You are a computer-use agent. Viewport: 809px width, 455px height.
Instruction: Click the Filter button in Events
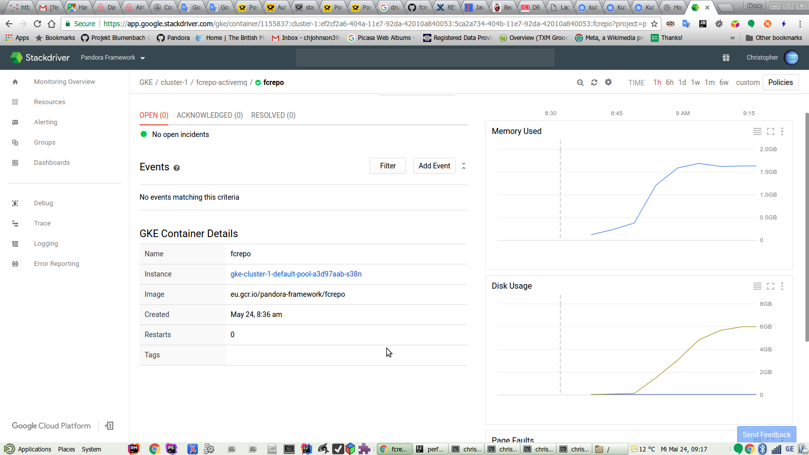pyautogui.click(x=388, y=166)
